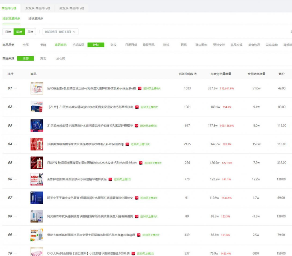Screen dimensions: 292x256
Task: Click the 2125 related videos value
Action: 187,144
